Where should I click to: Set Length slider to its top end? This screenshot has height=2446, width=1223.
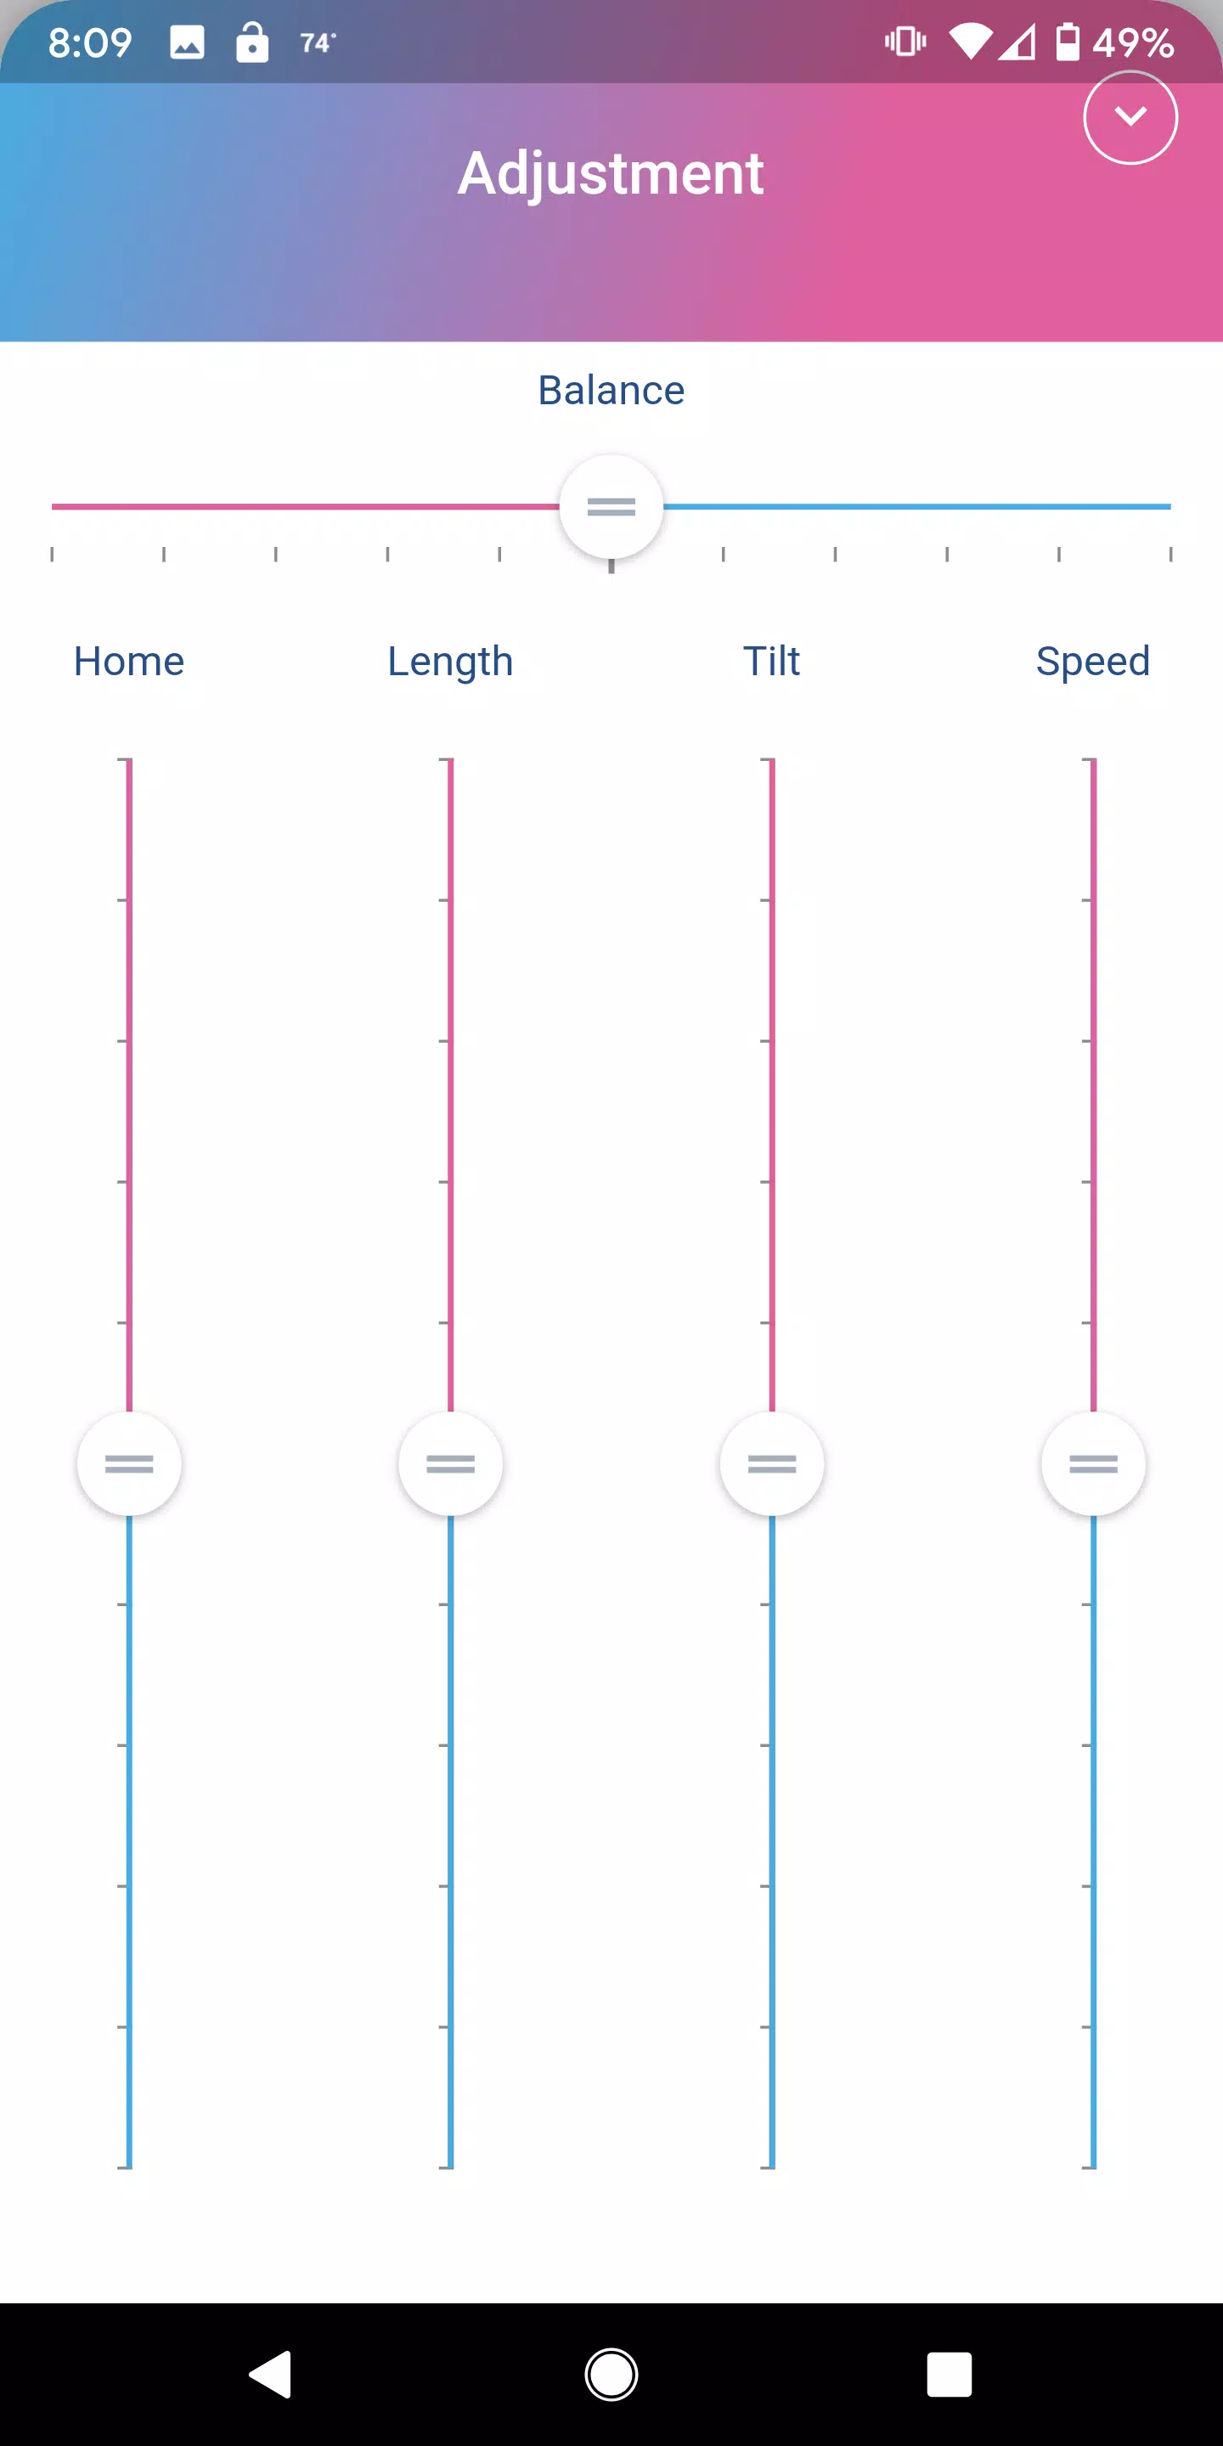[451, 759]
